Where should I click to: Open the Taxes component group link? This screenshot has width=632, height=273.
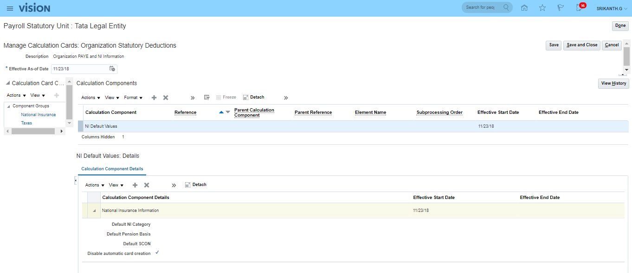(x=26, y=123)
